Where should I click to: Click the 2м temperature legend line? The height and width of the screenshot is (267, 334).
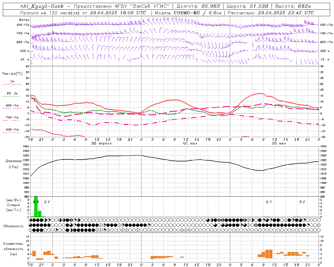(12, 84)
